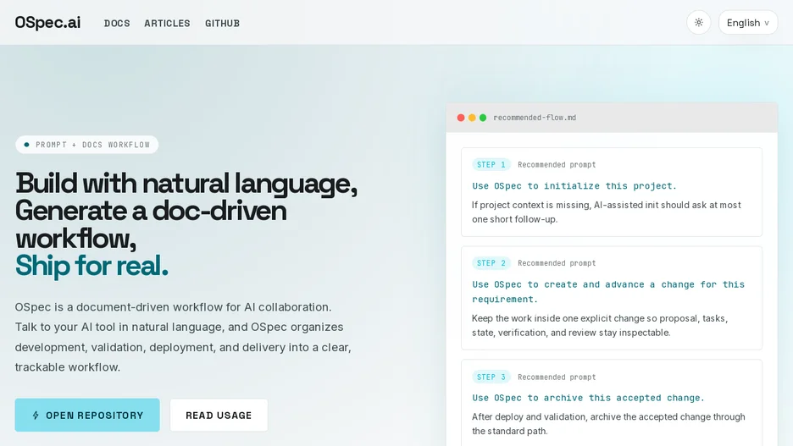Click 'After deploy and validation' description text
Viewport: 793px width, 446px height.
click(x=608, y=424)
